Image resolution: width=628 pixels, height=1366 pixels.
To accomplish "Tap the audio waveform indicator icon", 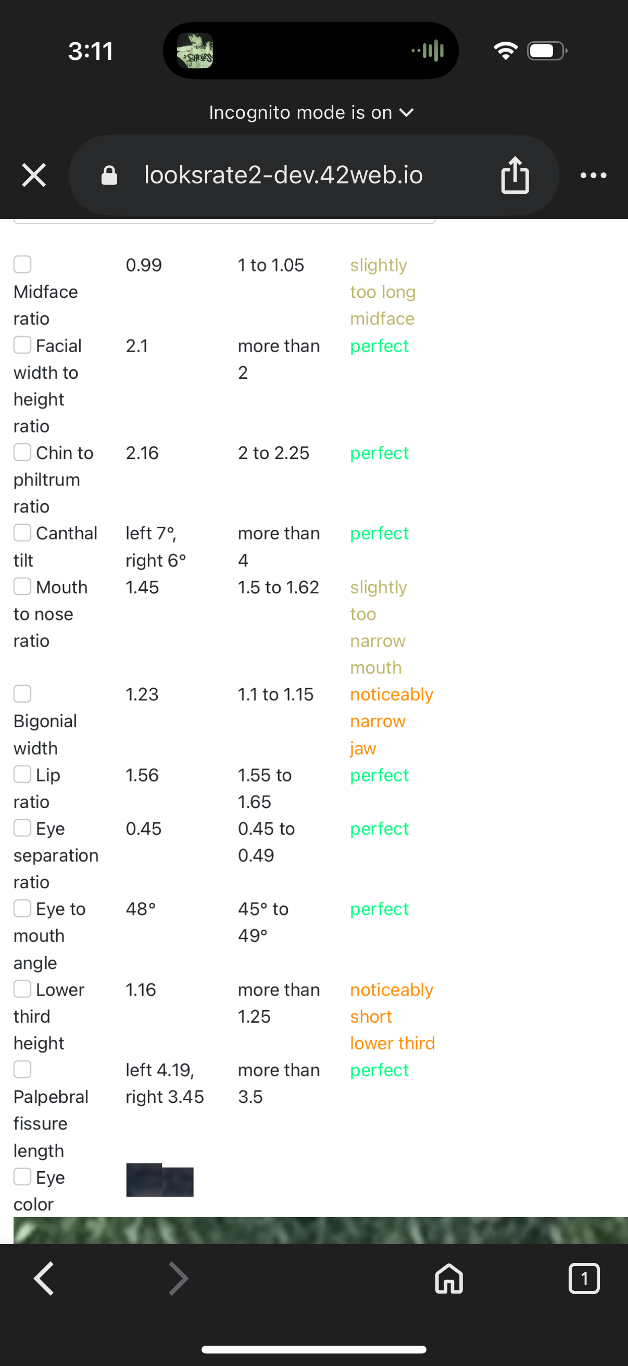I will [428, 51].
